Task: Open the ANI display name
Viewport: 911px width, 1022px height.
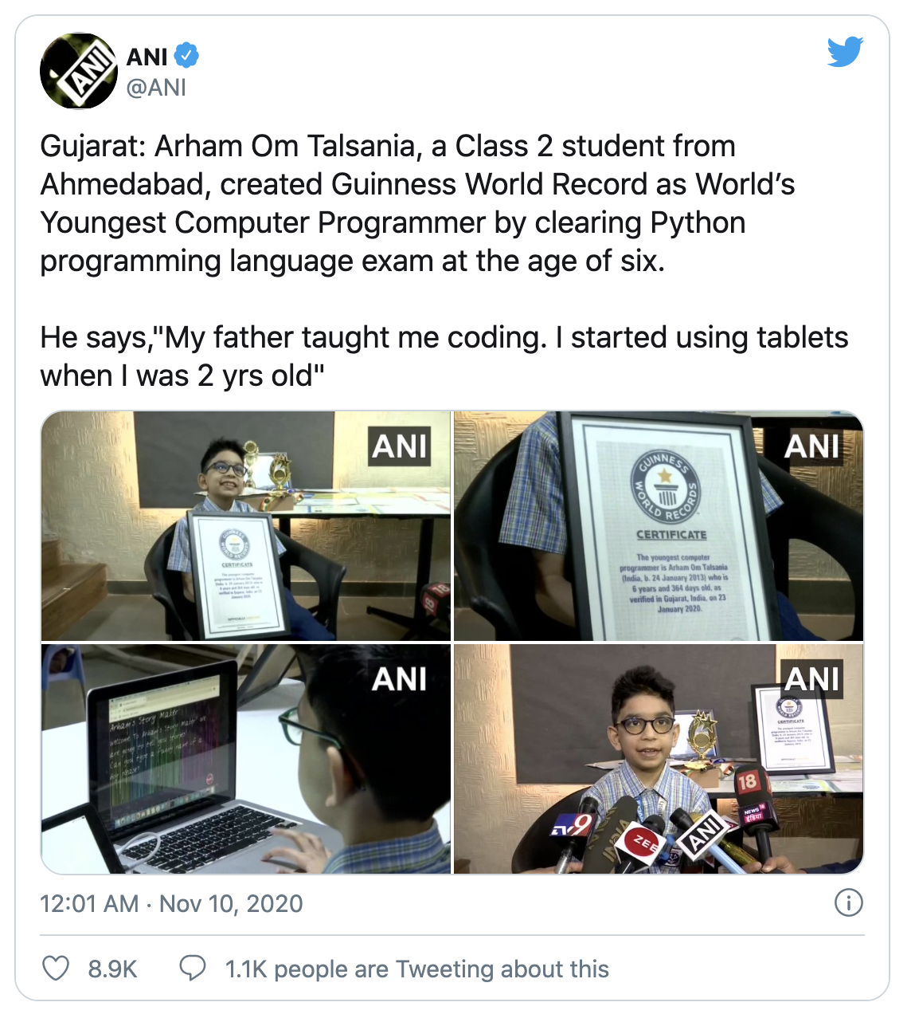Action: pos(147,57)
